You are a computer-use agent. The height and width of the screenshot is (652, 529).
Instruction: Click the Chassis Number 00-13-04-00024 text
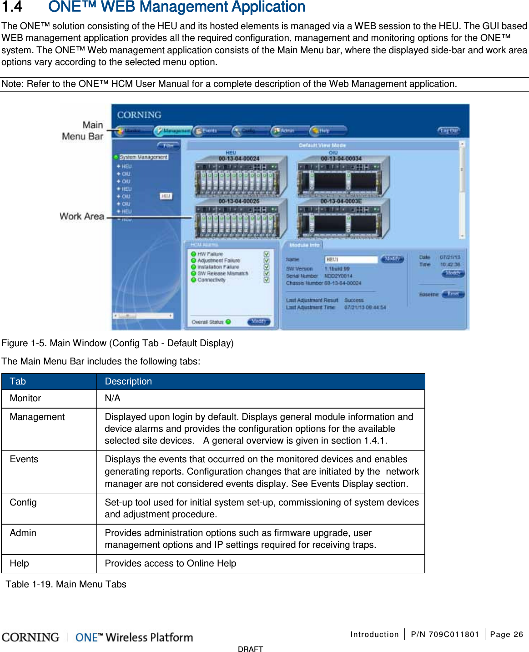[343, 283]
